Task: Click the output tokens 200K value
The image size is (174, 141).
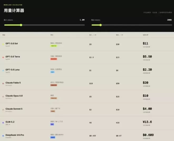Action: click(x=170, y=20)
